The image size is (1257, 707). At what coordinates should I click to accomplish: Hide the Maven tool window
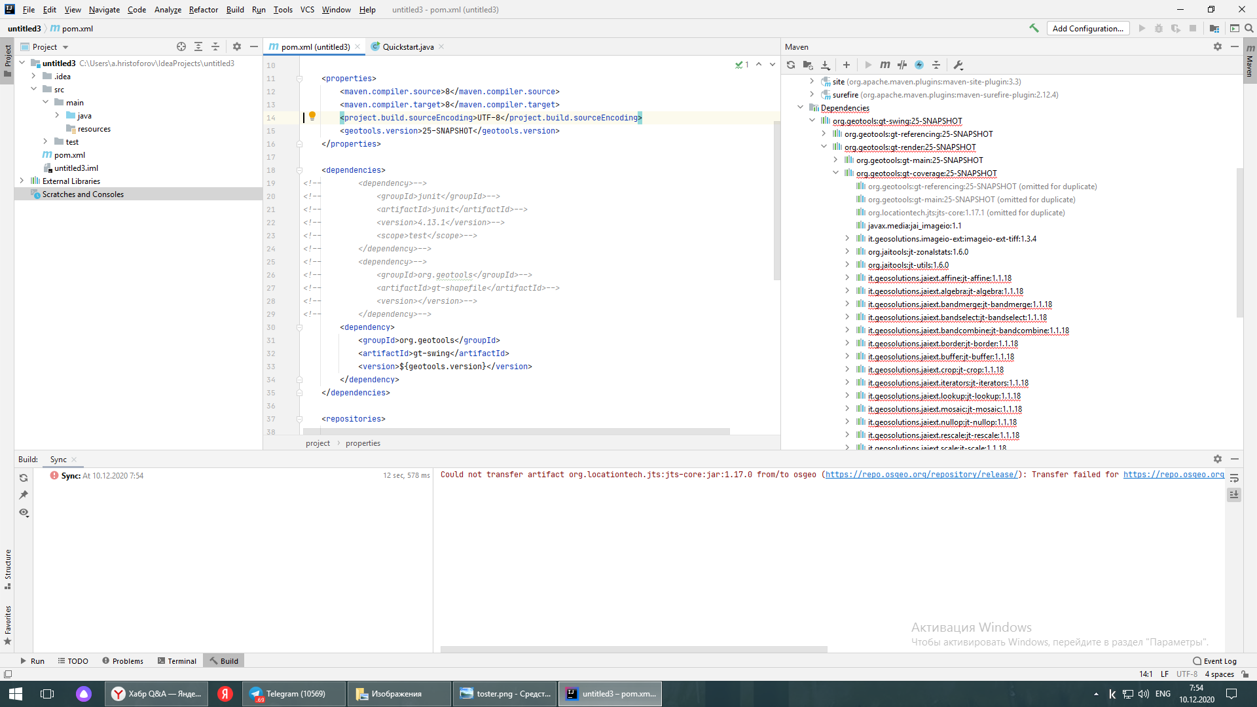tap(1235, 46)
